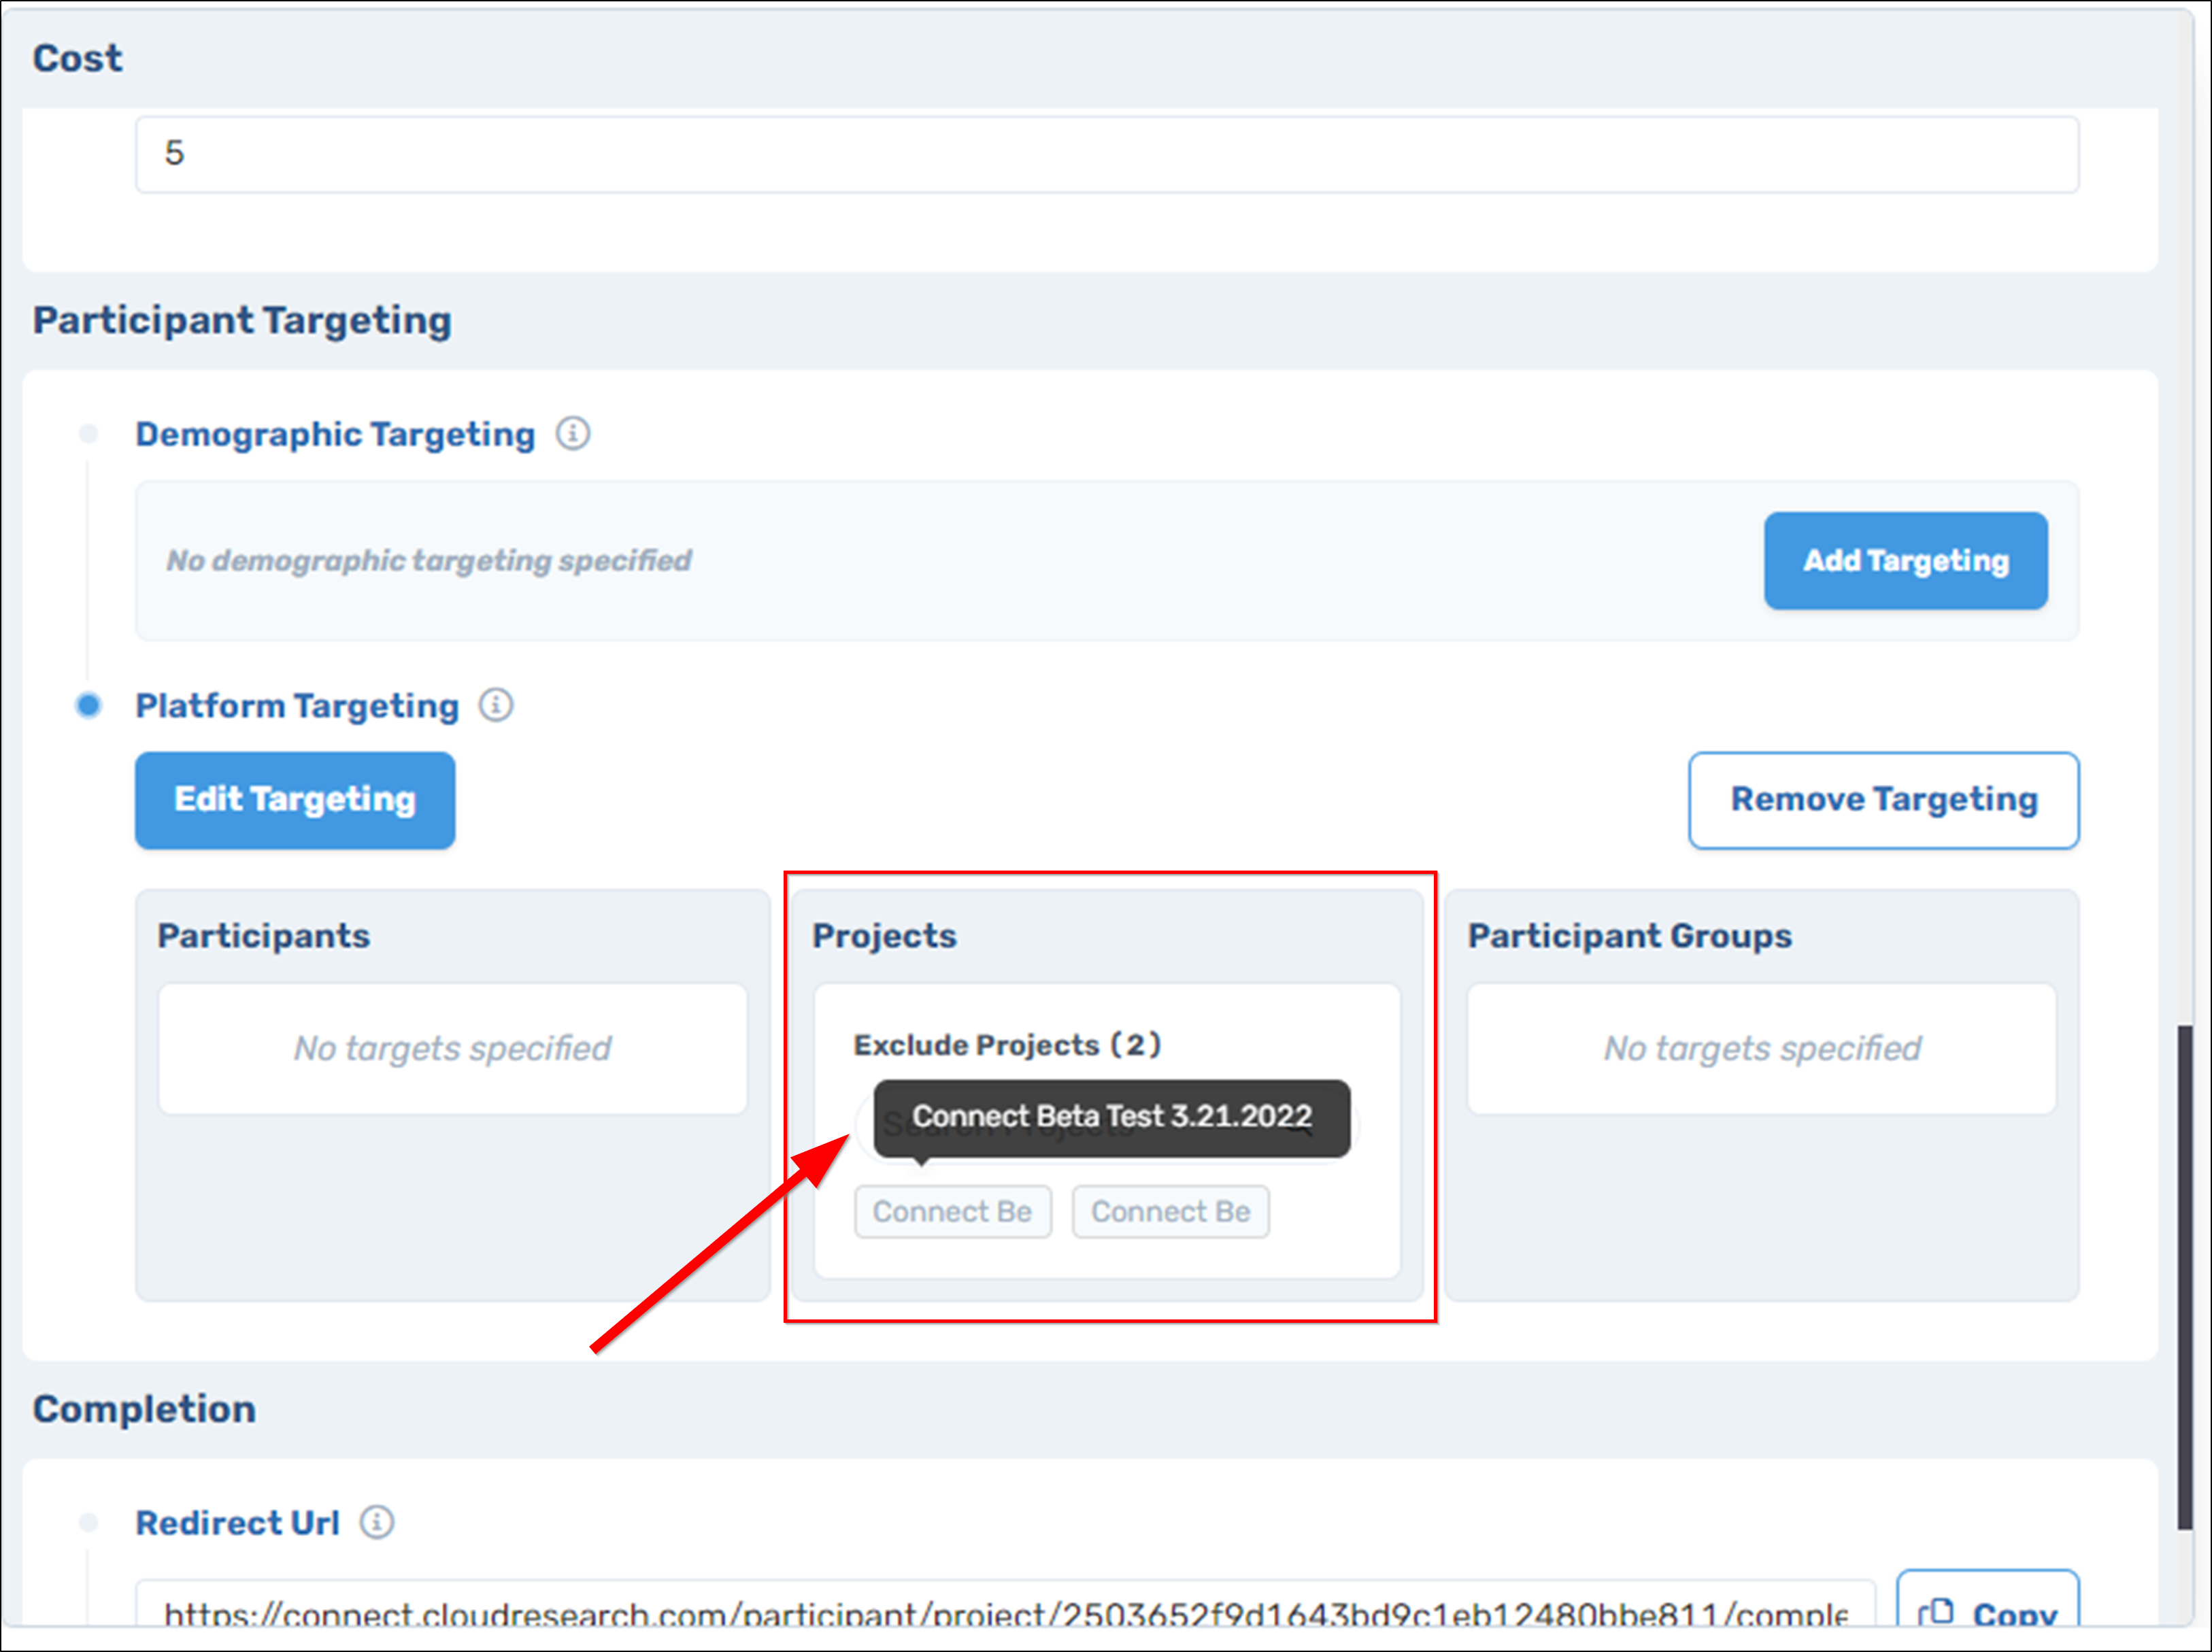The height and width of the screenshot is (1652, 2212).
Task: Click the Connect Beta Test 3.21.2022 tooltip
Action: point(1112,1118)
